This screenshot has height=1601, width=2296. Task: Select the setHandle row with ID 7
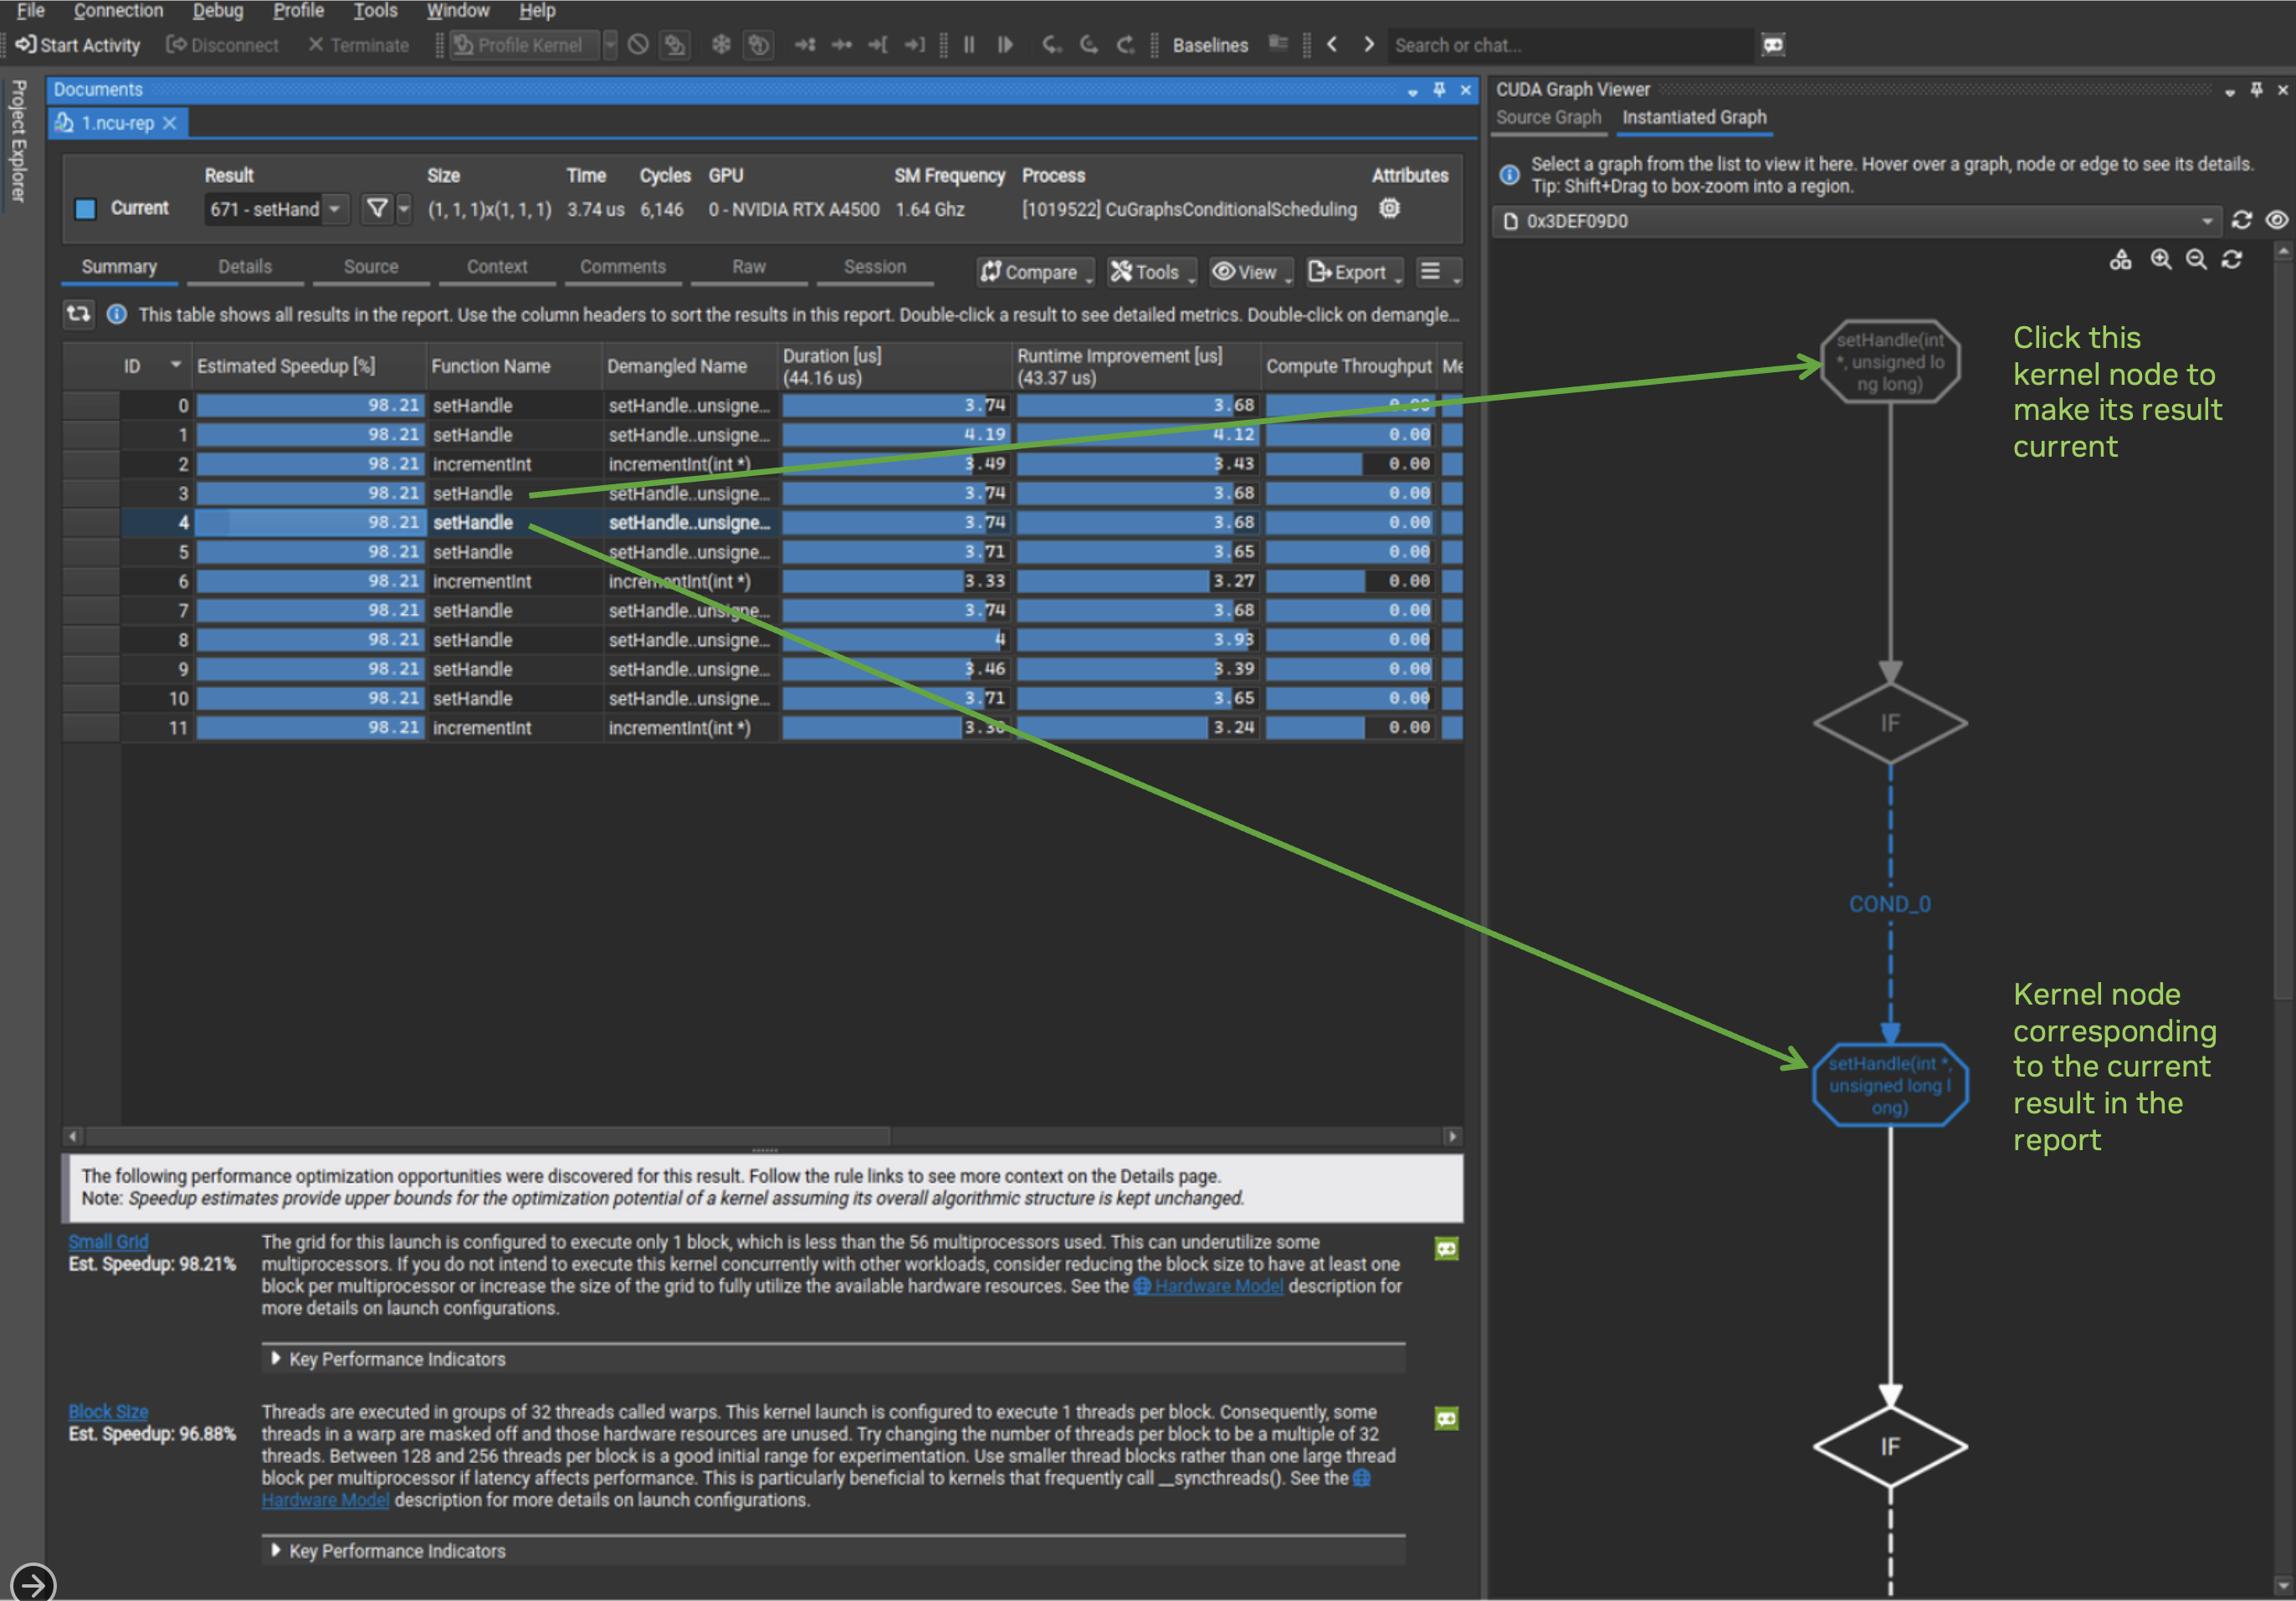(x=762, y=610)
